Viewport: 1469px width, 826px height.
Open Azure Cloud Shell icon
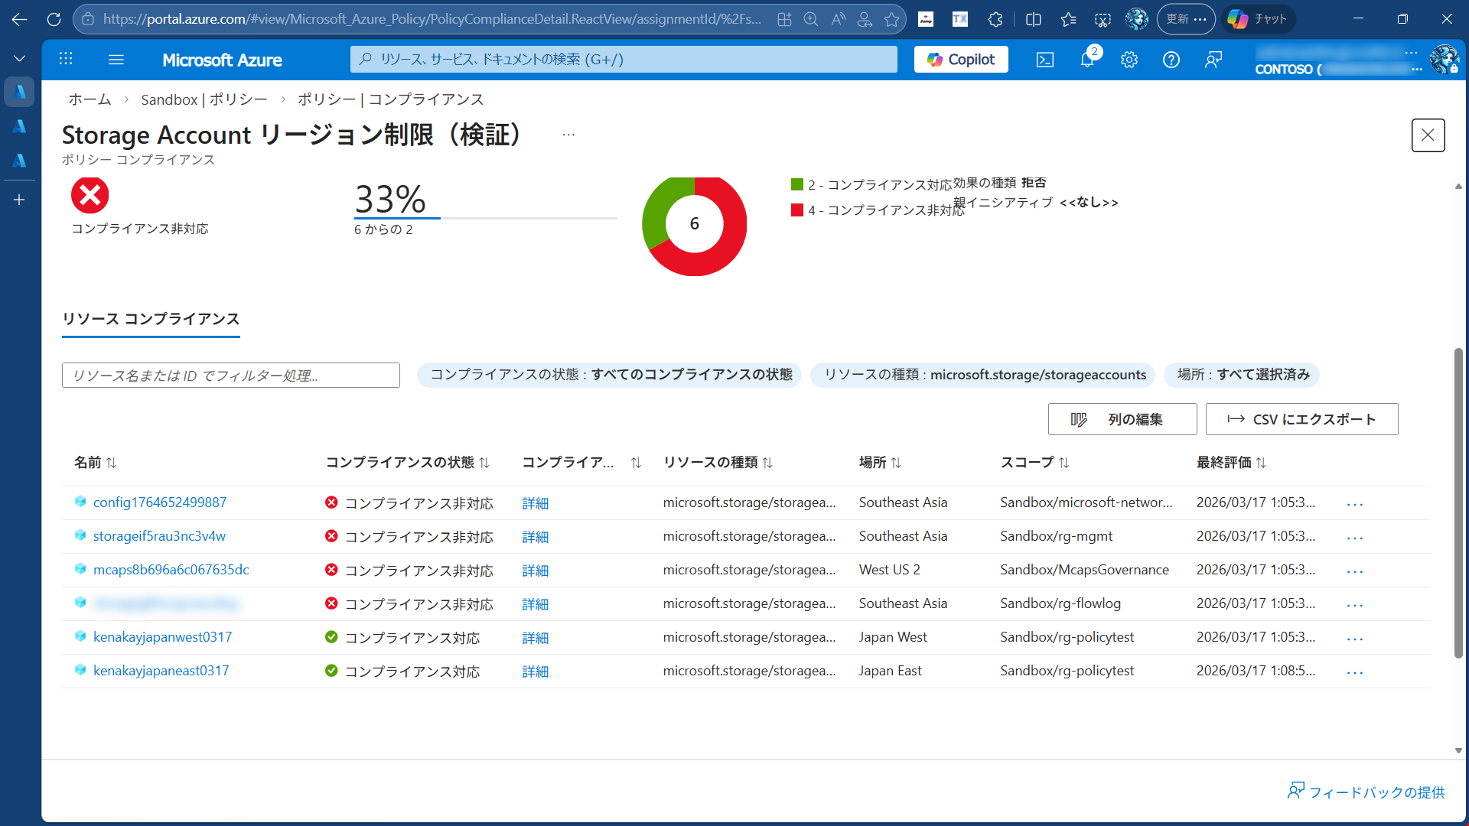tap(1045, 60)
